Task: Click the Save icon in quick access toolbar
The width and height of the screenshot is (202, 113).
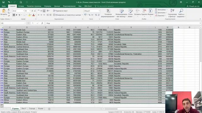Action: [x=3, y=2]
